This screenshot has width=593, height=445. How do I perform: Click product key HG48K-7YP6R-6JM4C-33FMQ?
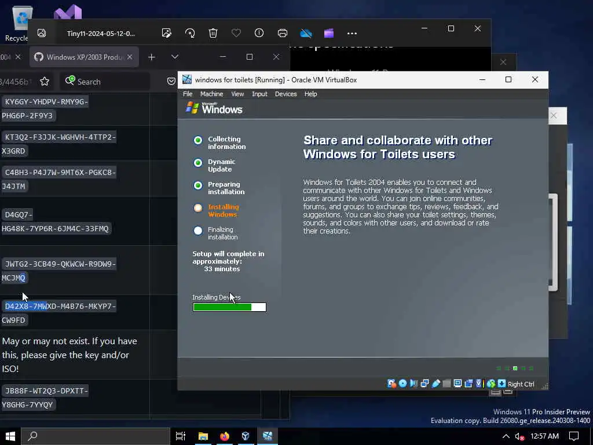coord(55,228)
